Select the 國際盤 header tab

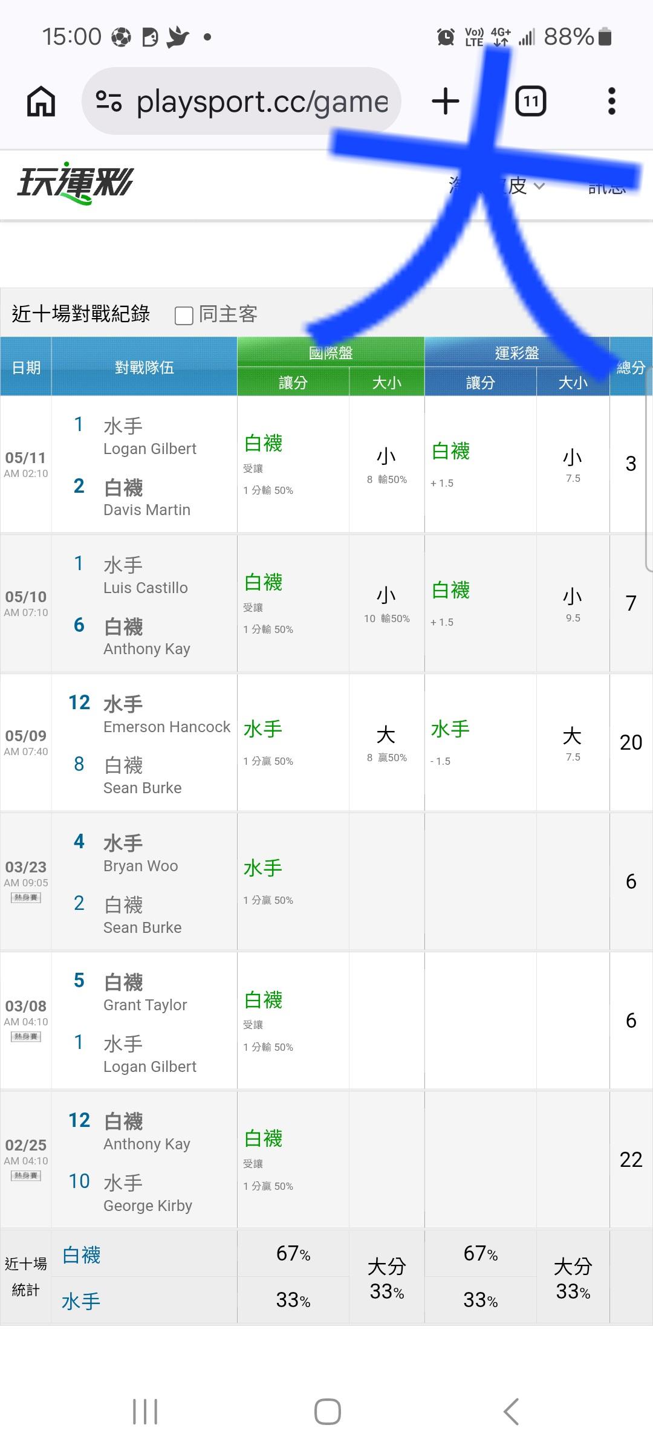(331, 352)
